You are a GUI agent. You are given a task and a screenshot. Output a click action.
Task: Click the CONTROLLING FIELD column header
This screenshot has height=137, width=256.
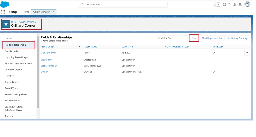click(x=177, y=47)
